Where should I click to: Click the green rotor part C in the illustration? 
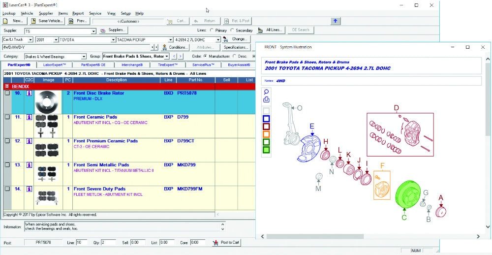407,194
